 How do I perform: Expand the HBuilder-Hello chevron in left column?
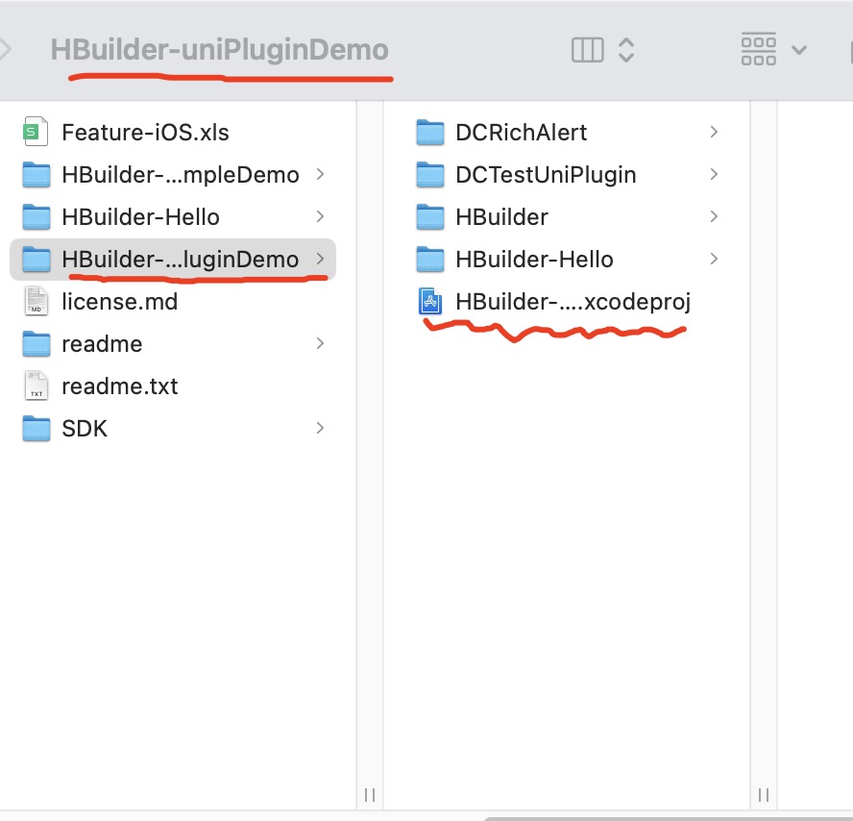[x=320, y=216]
